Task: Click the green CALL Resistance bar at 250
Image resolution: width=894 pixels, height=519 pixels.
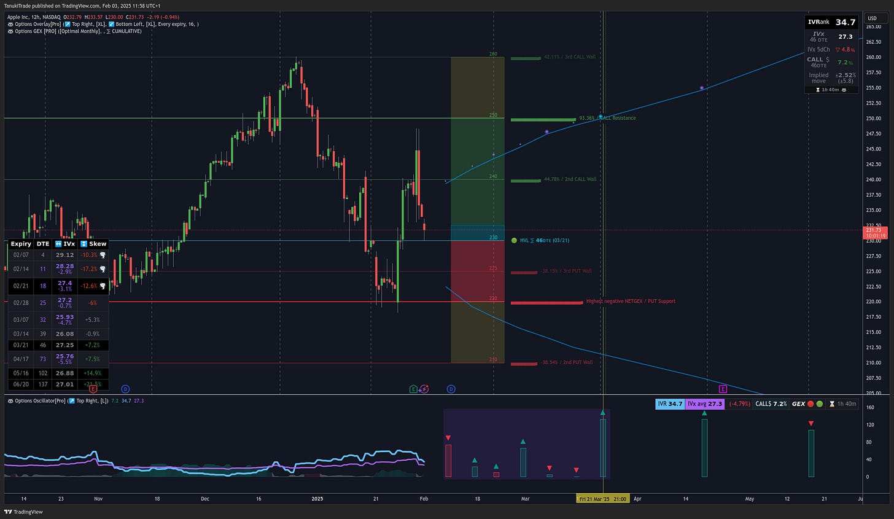Action: click(x=543, y=120)
